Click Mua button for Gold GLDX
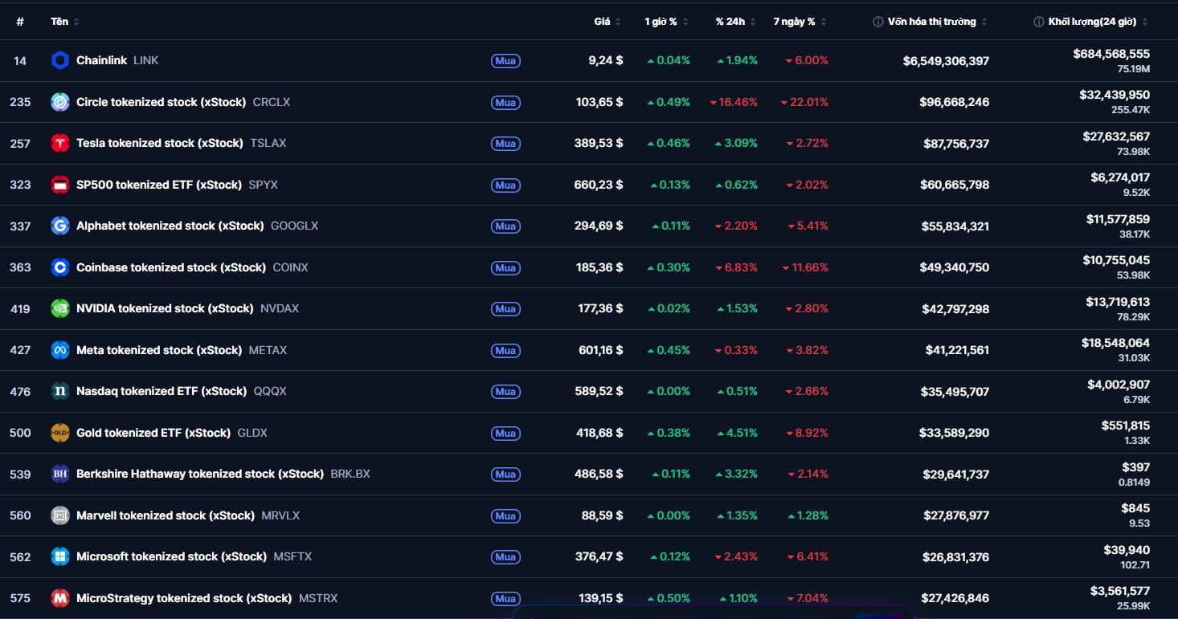Image resolution: width=1178 pixels, height=619 pixels. pyautogui.click(x=505, y=434)
